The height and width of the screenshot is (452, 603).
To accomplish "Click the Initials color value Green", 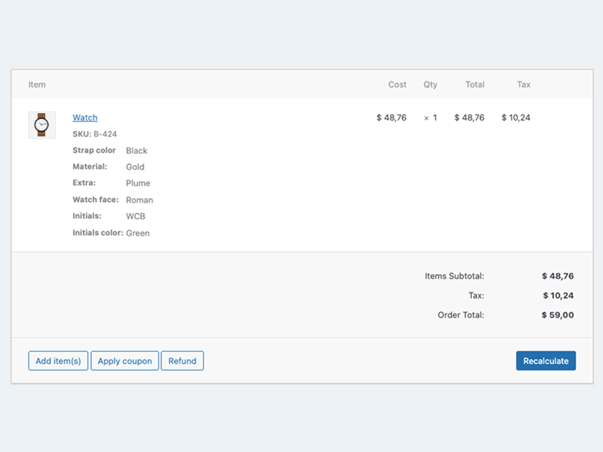I will tap(138, 233).
